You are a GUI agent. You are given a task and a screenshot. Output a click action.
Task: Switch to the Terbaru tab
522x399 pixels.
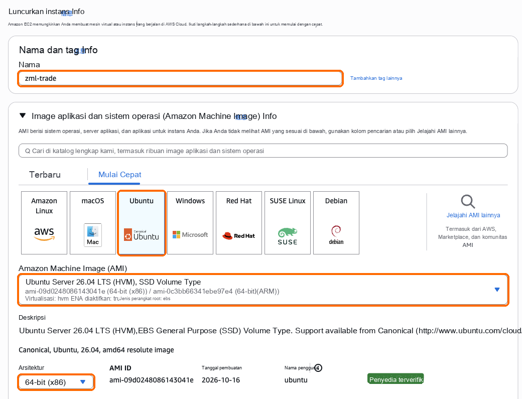[45, 175]
